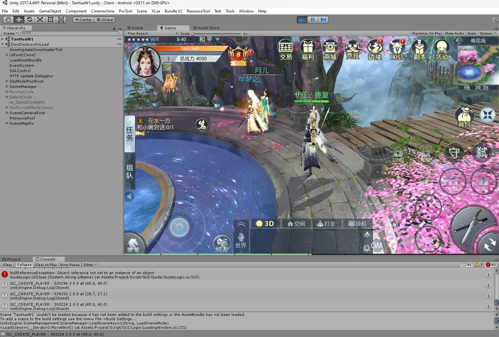499x337 pixels.
Task: Click the virtual joystick center
Action: tap(179, 227)
